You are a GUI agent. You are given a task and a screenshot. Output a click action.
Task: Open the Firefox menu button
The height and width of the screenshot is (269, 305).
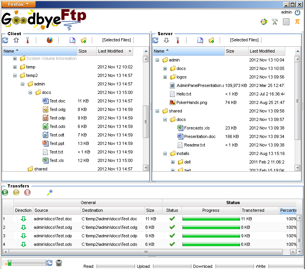tap(19, 4)
